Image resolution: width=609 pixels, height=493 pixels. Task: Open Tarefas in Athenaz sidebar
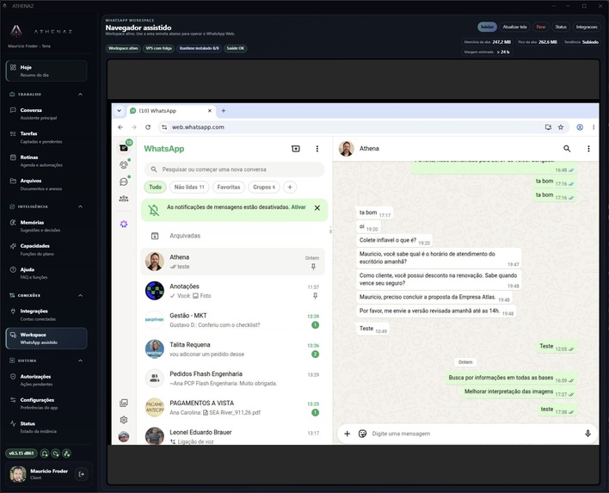(x=46, y=137)
